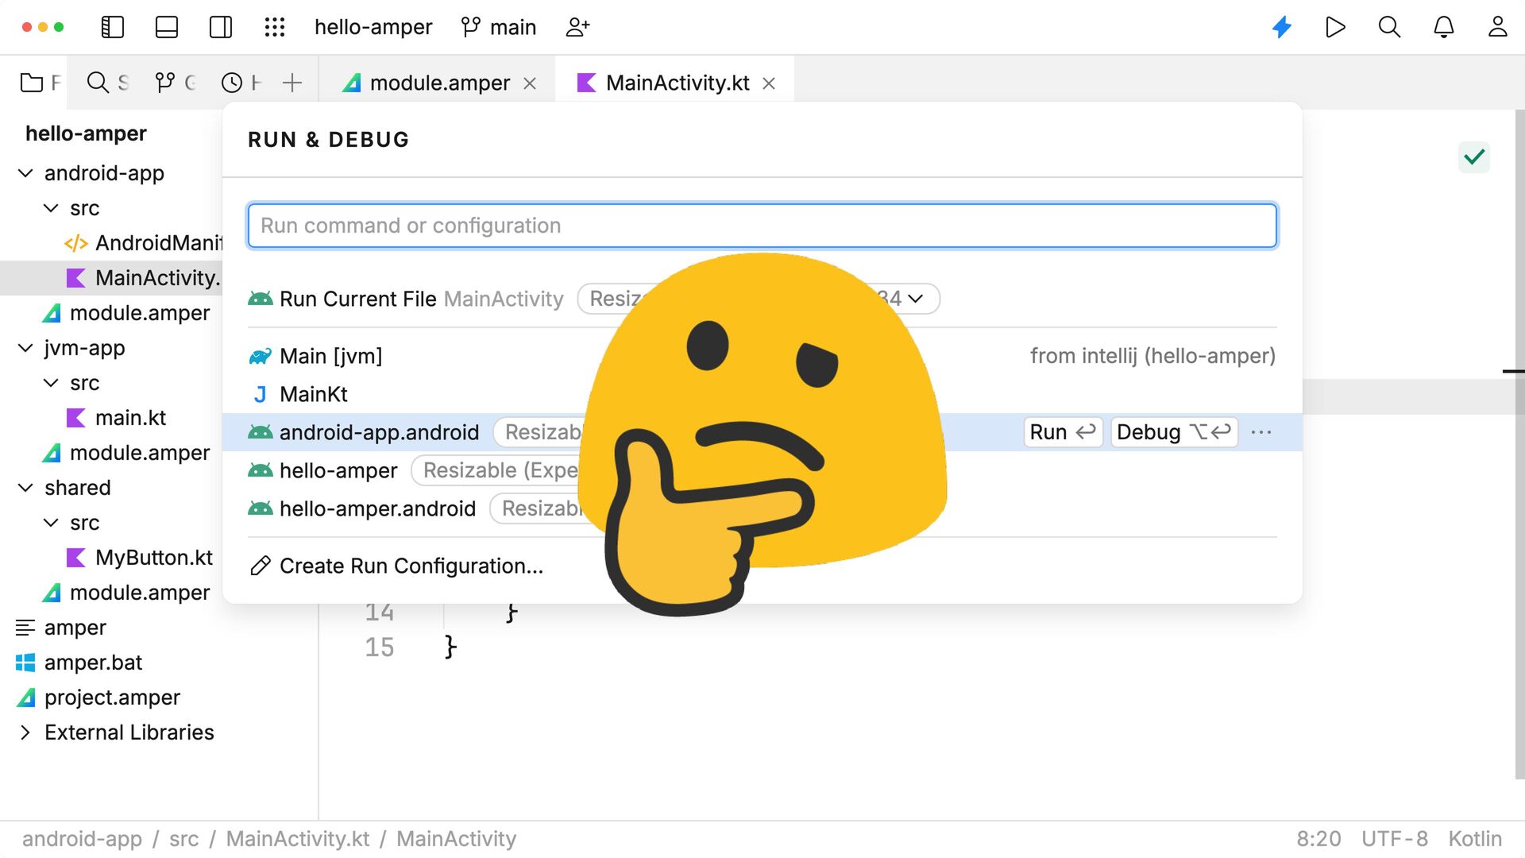Click cursor position 8:20 in status bar
The height and width of the screenshot is (858, 1525).
coord(1318,839)
